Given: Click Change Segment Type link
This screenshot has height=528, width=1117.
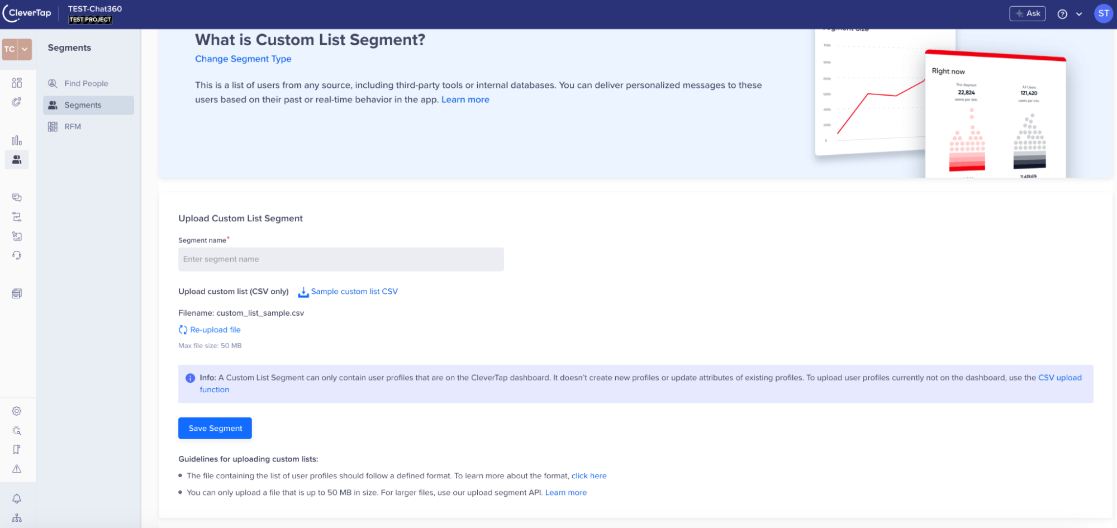Looking at the screenshot, I should tap(243, 59).
